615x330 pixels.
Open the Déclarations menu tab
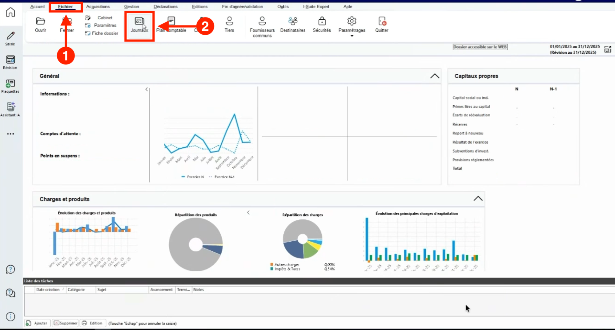[x=166, y=6]
